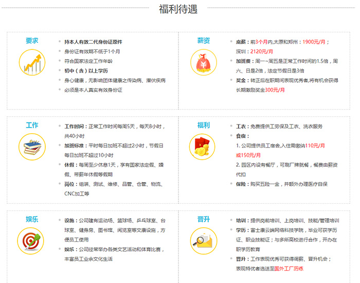Click the line 必须是本人真实有效身份证
Image resolution: width=360 pixels, height=283 pixels.
[93, 90]
